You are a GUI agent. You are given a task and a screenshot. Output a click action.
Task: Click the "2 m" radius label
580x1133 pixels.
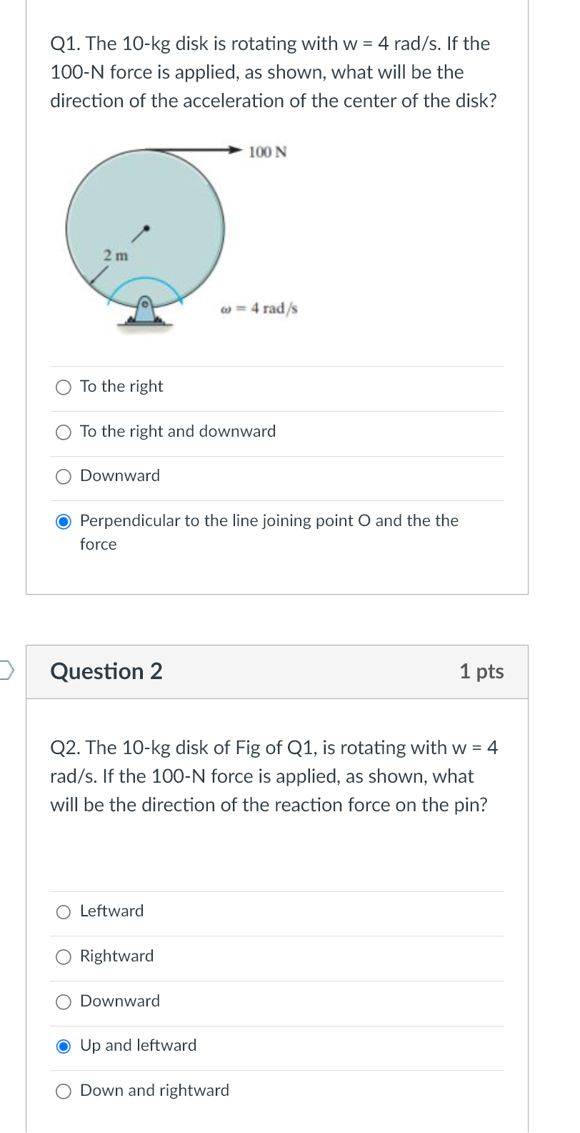tap(115, 255)
